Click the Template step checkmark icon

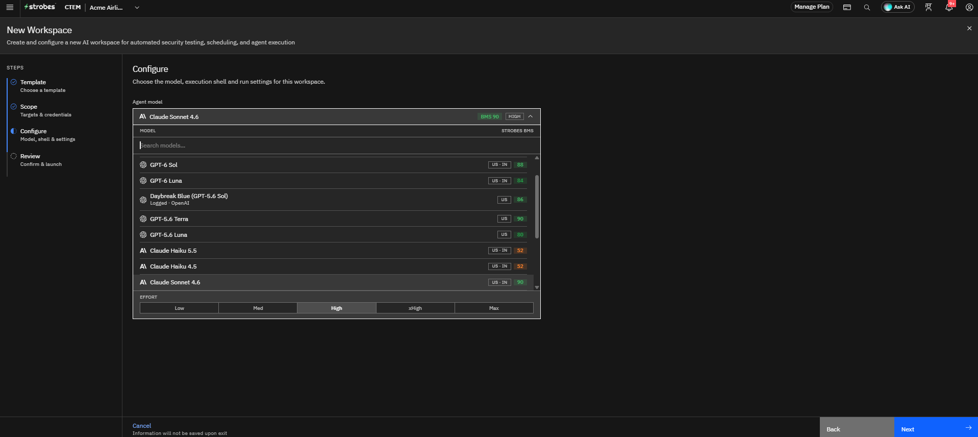(14, 82)
